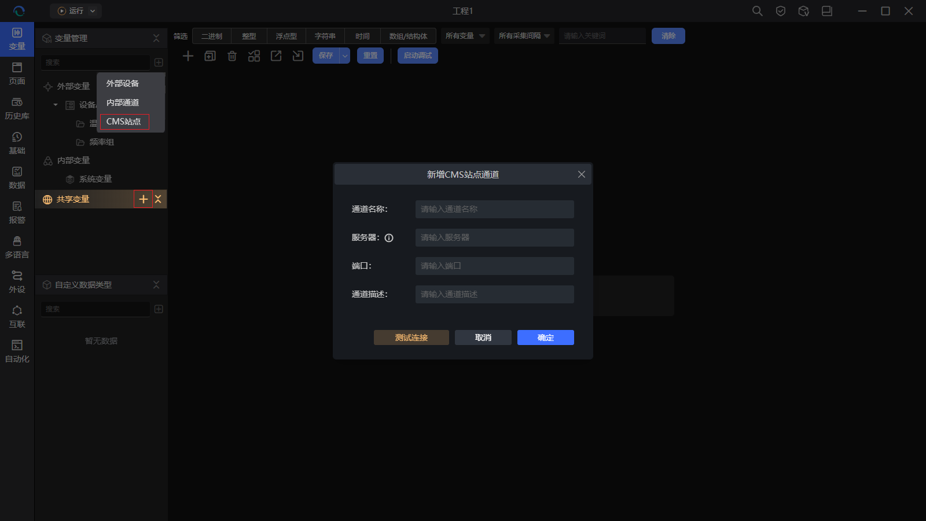The width and height of the screenshot is (926, 521).
Task: Open the 所有采集间隔 dropdown
Action: (524, 36)
